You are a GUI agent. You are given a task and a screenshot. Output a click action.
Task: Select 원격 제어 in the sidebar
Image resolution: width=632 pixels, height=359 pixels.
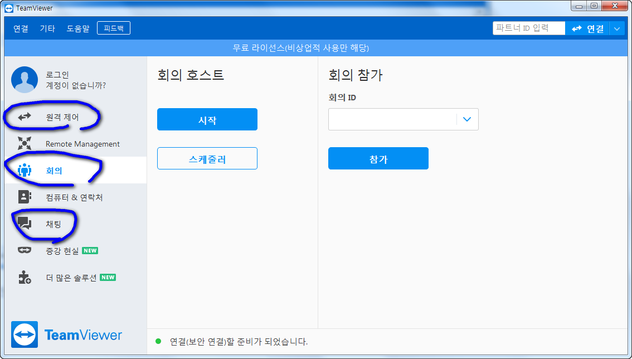tap(75, 117)
